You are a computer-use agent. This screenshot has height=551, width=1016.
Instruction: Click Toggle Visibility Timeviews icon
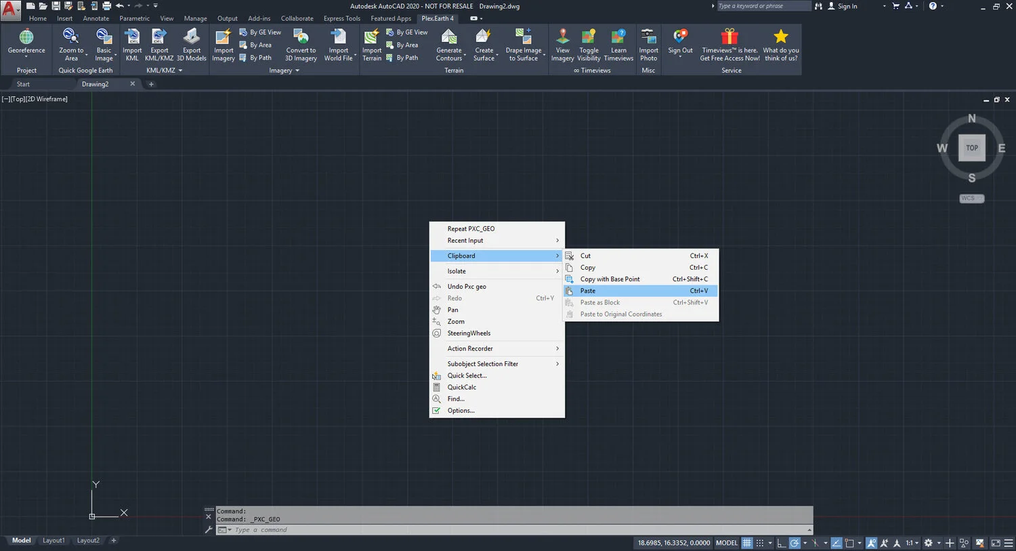(x=589, y=36)
